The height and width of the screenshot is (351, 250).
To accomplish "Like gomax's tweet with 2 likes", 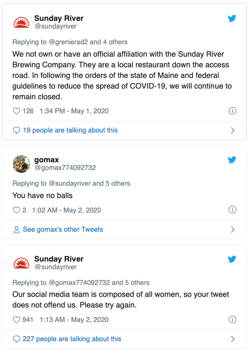I will (x=17, y=210).
